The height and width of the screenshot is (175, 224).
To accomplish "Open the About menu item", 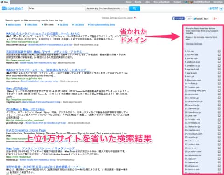I will pos(128,2).
